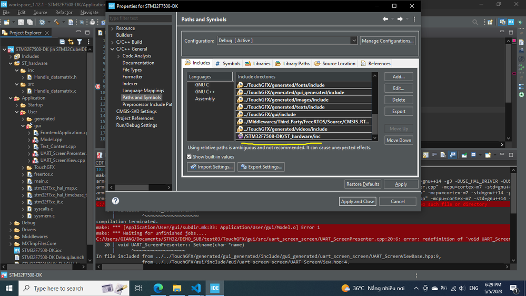Image resolution: width=526 pixels, height=296 pixels.
Task: Open Task View in the taskbar
Action: point(138,288)
